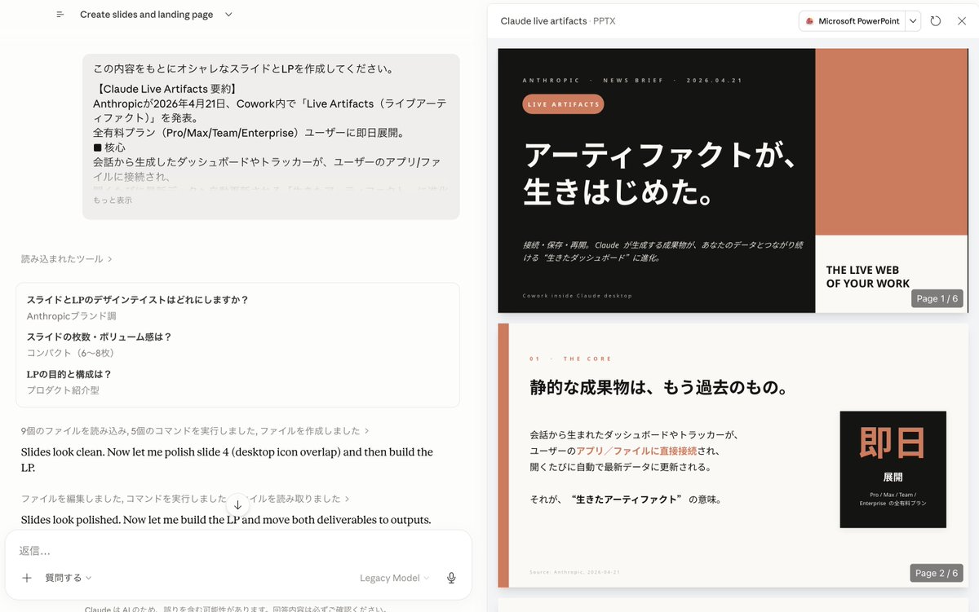Start voice input with the microphone icon
Viewport: 979px width, 612px height.
[451, 578]
